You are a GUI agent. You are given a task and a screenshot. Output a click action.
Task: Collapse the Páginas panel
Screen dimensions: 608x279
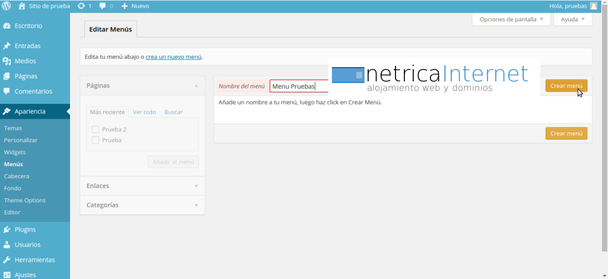tap(196, 85)
